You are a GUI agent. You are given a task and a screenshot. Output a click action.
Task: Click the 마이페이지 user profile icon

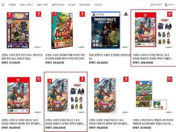coord(152,5)
